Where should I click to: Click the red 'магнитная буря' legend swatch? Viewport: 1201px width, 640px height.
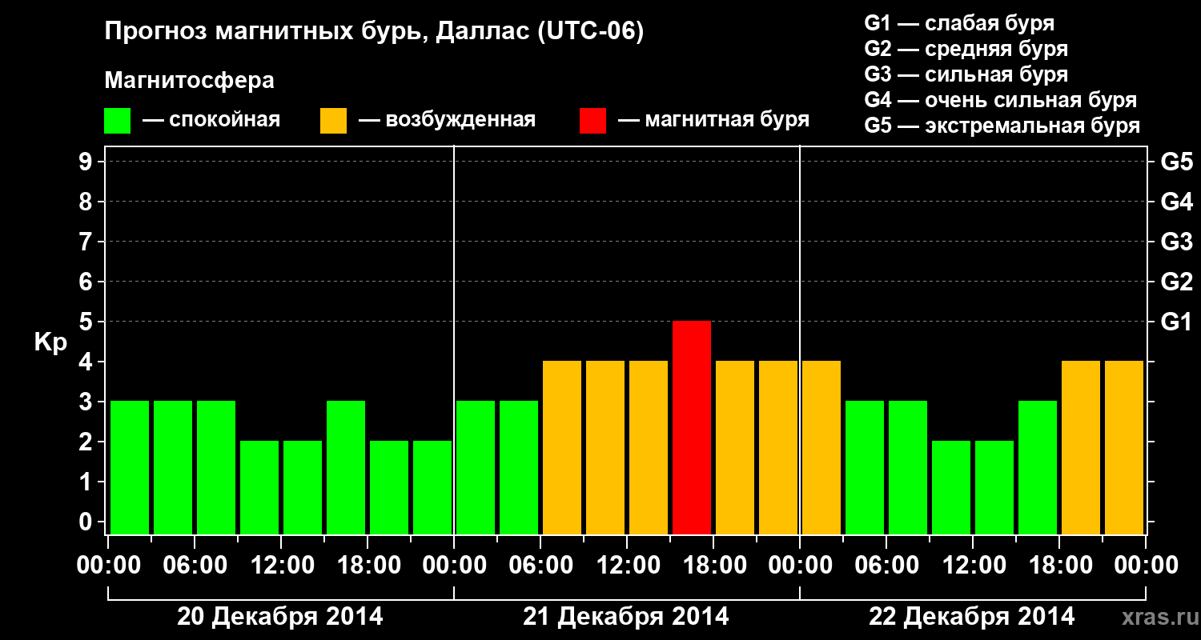(592, 121)
